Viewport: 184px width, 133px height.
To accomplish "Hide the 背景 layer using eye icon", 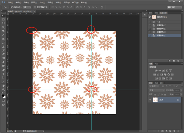I will pyautogui.click(x=150, y=100).
